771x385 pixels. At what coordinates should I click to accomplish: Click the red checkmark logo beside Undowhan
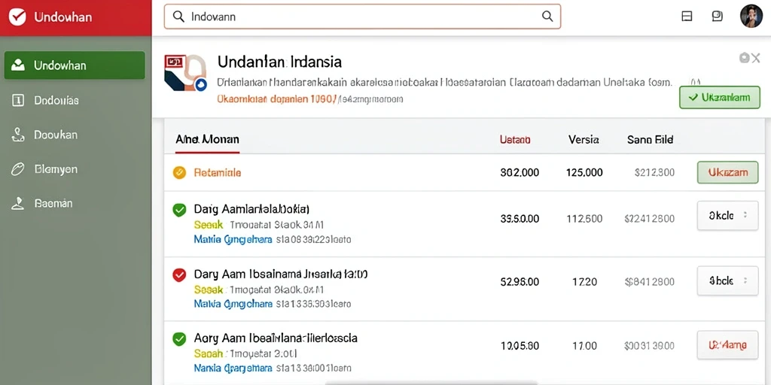pos(17,17)
